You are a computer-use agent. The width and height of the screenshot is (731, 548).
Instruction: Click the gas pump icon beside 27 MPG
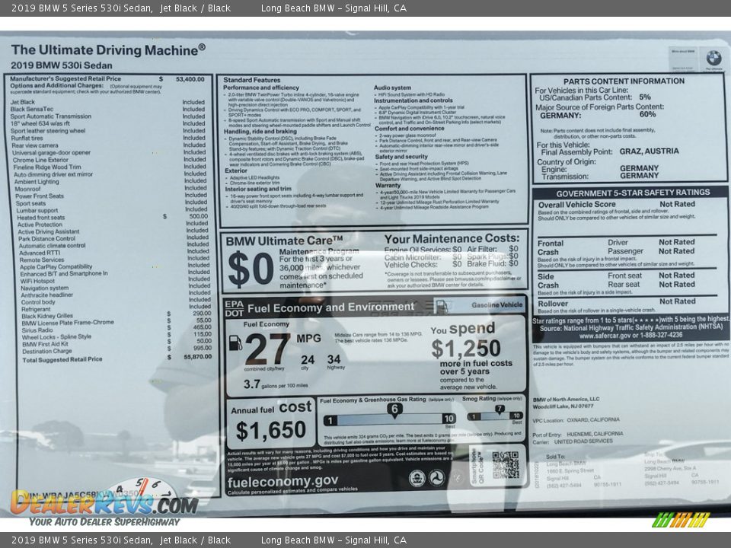click(x=235, y=342)
